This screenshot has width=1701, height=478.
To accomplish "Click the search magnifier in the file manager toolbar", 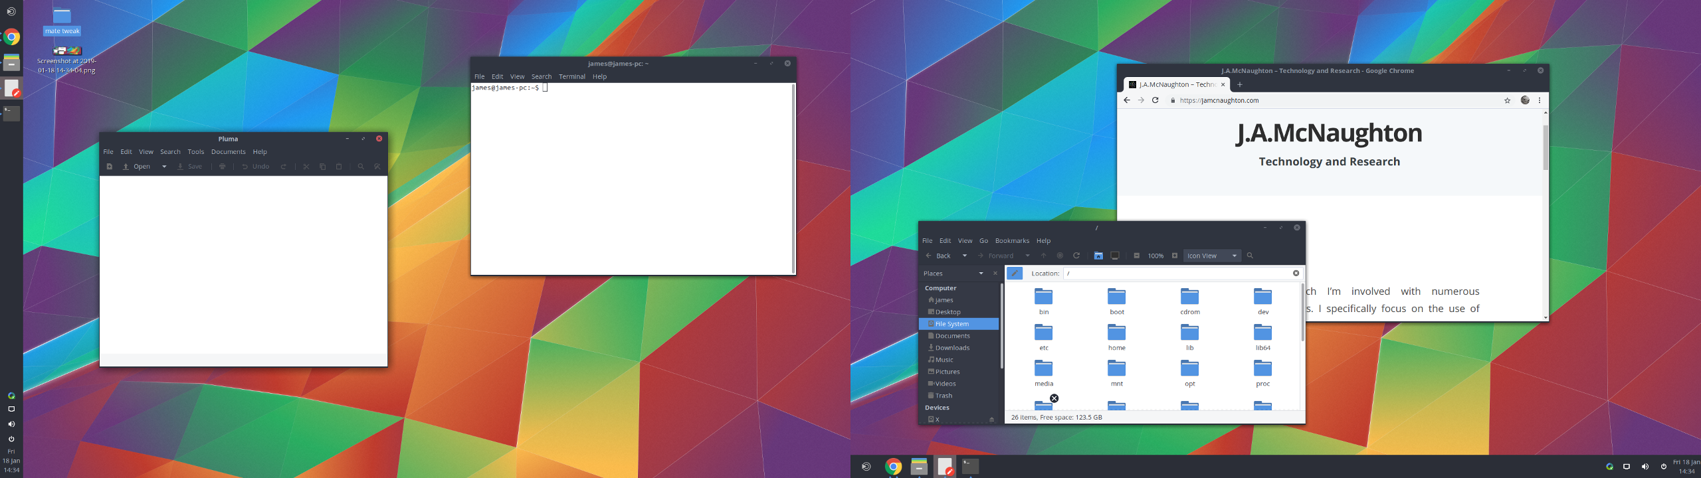I will click(x=1250, y=256).
